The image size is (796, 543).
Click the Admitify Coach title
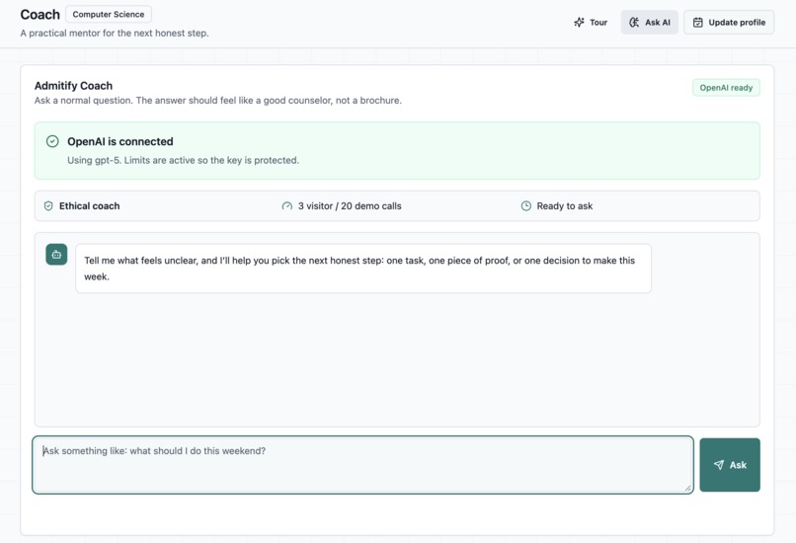pos(74,86)
